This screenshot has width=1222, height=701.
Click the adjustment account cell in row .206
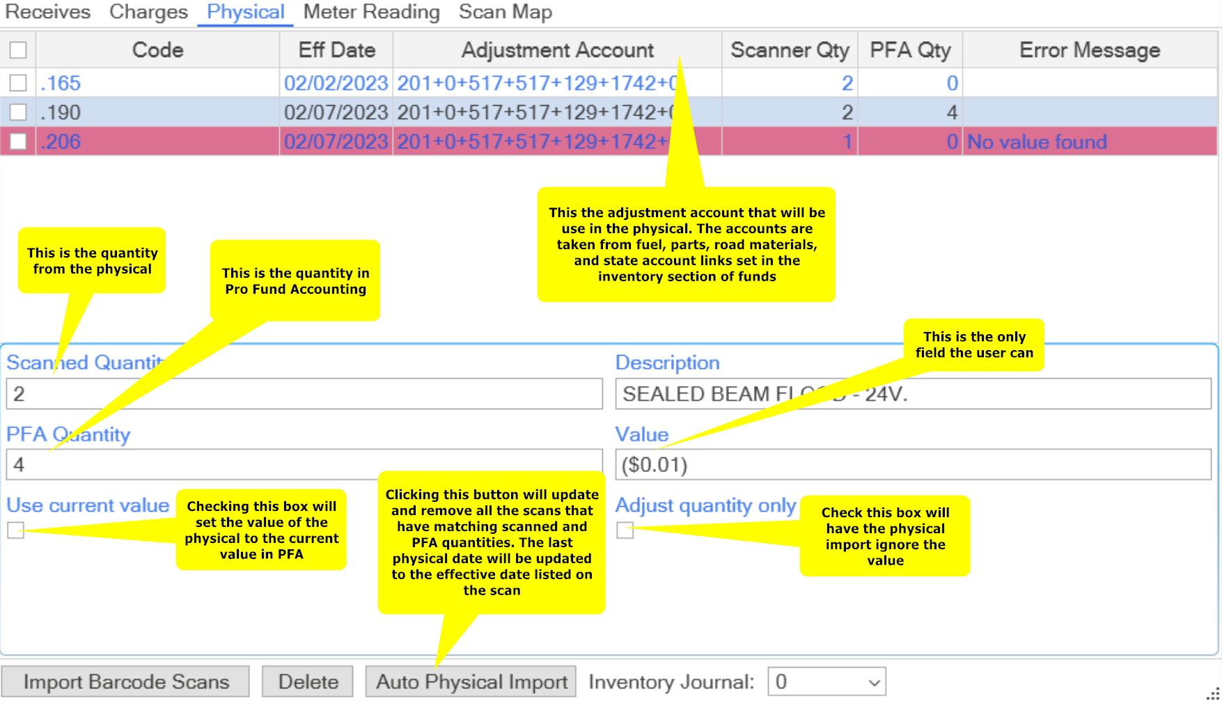click(x=557, y=141)
